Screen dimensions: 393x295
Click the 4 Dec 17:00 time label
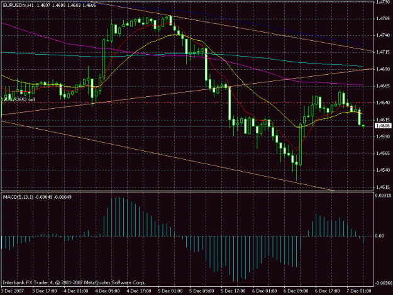pyautogui.click(x=139, y=291)
